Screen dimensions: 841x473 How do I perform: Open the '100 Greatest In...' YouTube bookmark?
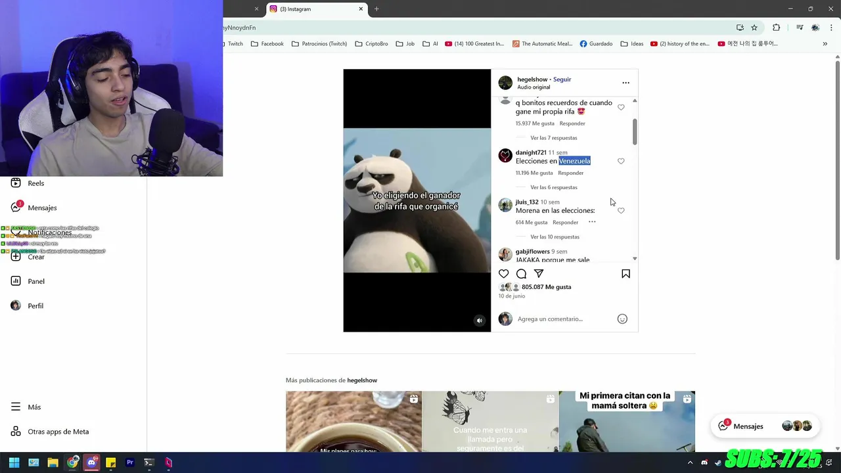[474, 44]
